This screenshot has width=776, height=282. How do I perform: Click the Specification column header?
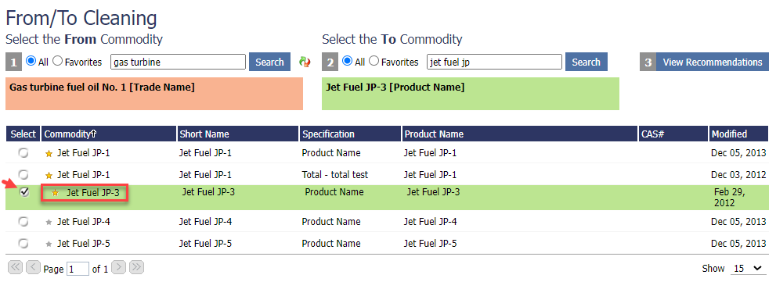point(350,134)
